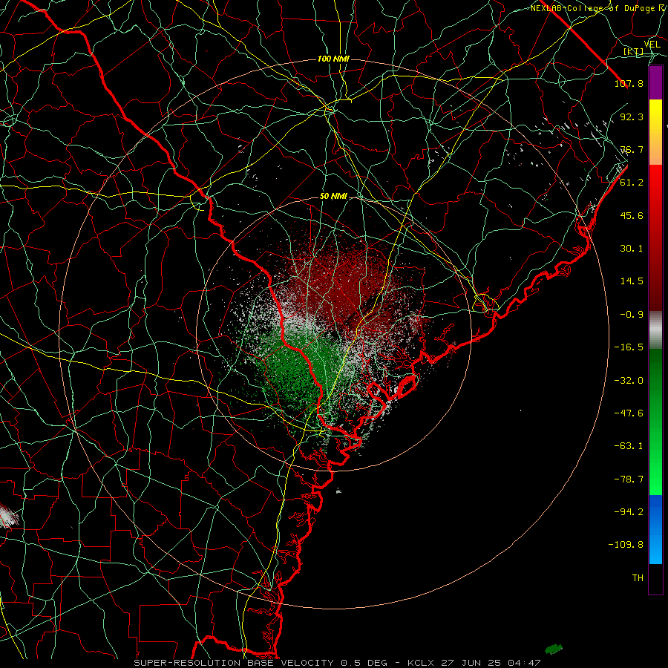668x668 pixels.
Task: Click the 30.1 legend value
Action: click(x=632, y=249)
